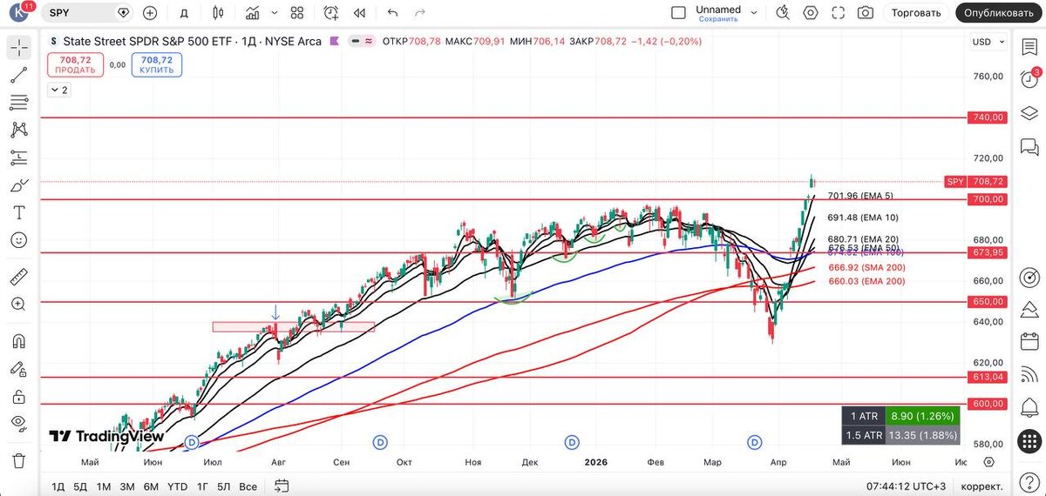
Task: Expand the indicators favorites chevron
Action: click(x=273, y=13)
